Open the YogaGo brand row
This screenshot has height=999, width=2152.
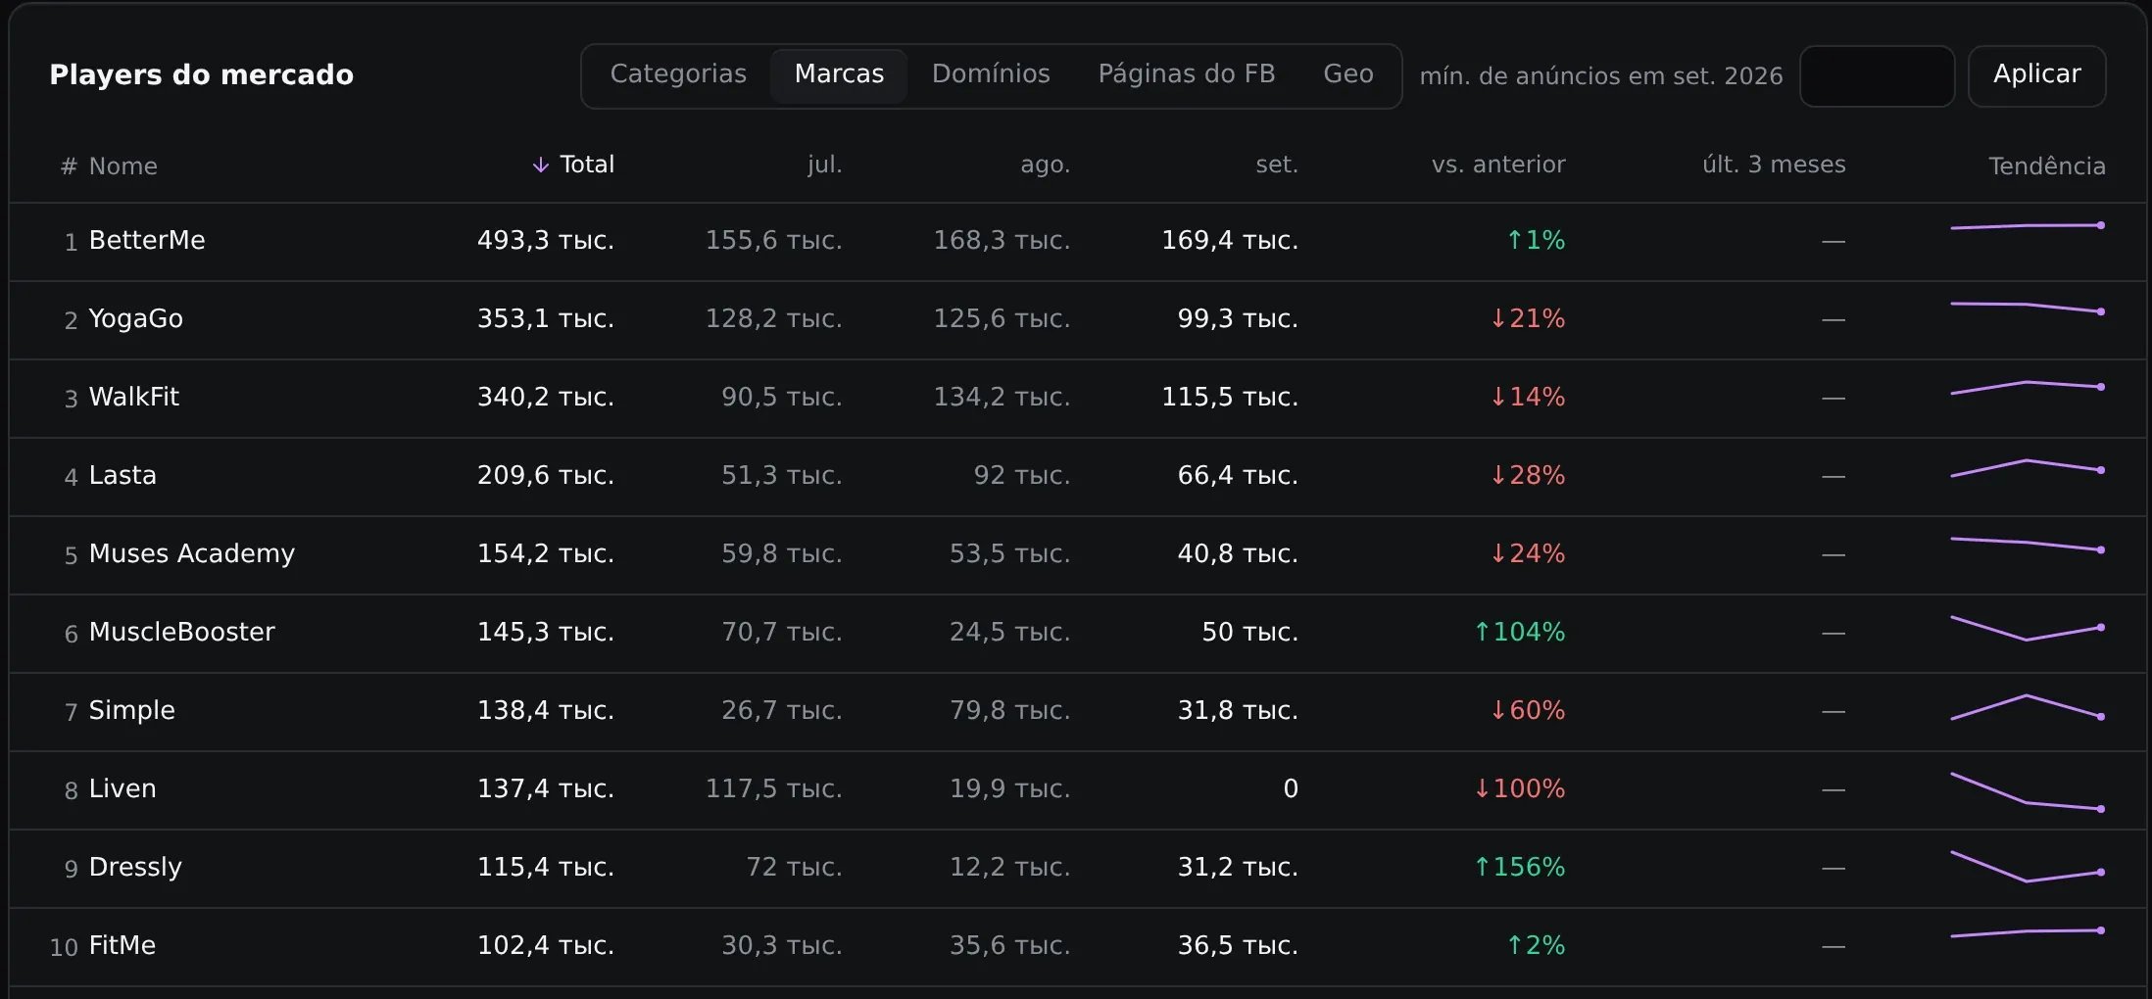[x=1078, y=320]
